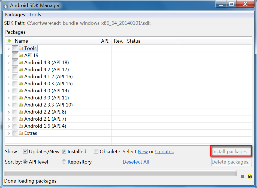This screenshot has width=257, height=188.
Task: Expand the Tools tree node
Action: coord(9,49)
